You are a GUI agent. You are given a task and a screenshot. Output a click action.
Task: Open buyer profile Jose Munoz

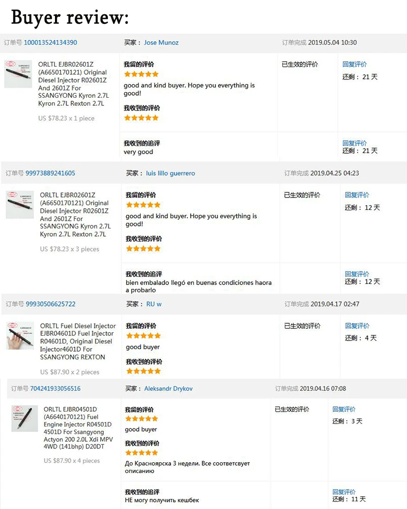161,43
